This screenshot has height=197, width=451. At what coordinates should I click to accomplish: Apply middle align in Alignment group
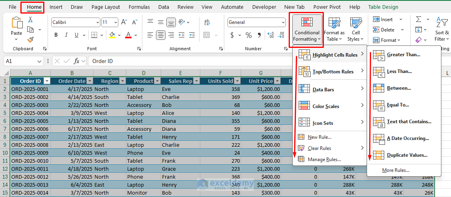161,22
